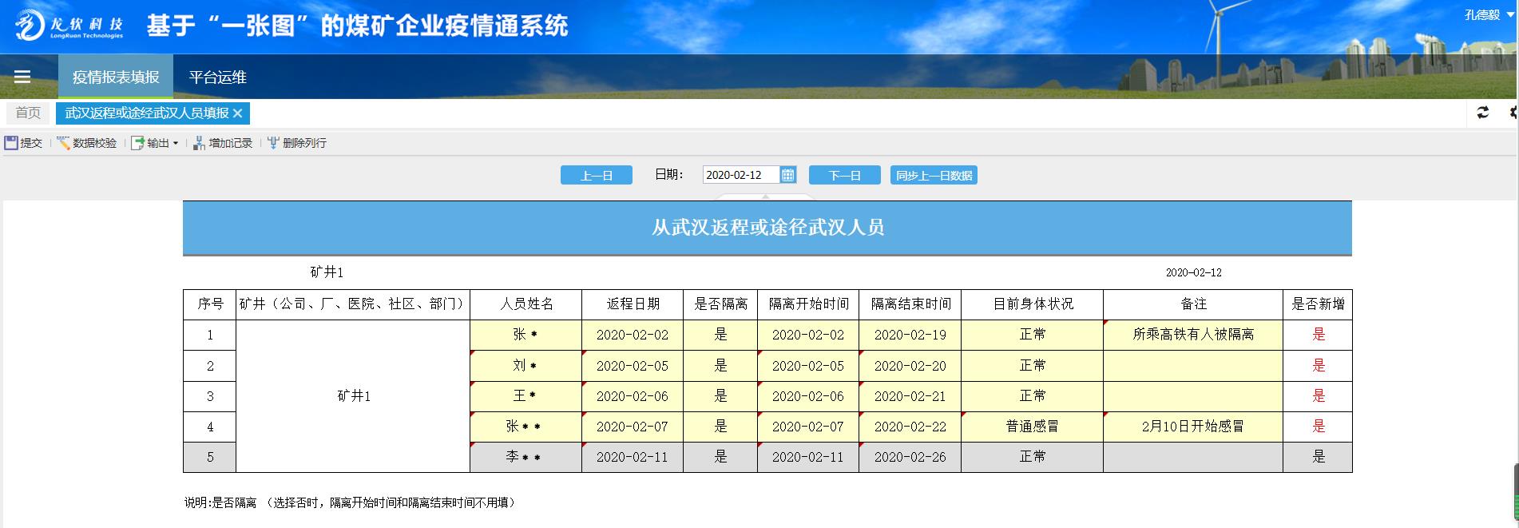Viewport: 1519px width, 528px height.
Task: Click the next day (下一日) button
Action: point(844,176)
